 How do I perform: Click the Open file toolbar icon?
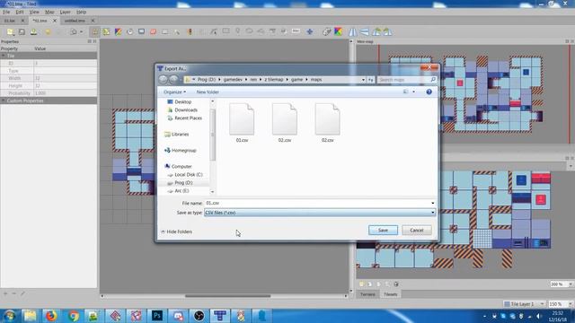pos(22,32)
